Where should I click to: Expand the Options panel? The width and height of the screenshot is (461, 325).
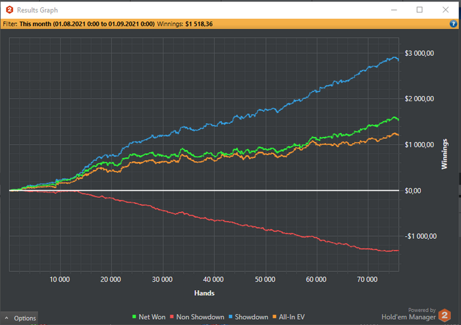click(x=19, y=318)
